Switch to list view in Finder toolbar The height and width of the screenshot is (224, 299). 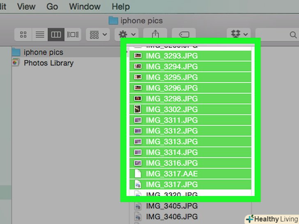click(40, 34)
